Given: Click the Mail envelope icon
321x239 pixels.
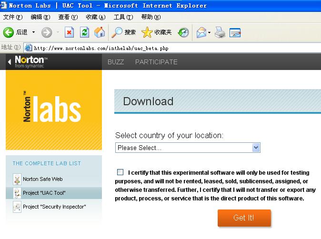Looking at the screenshot, I should (x=201, y=32).
